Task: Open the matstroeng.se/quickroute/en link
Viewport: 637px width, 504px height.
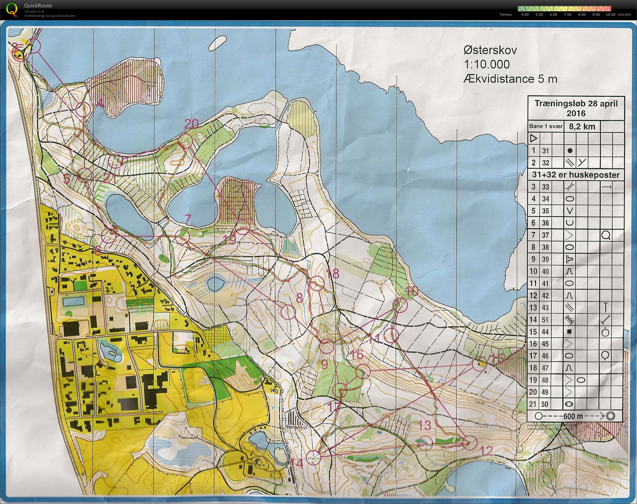Action: (50, 16)
